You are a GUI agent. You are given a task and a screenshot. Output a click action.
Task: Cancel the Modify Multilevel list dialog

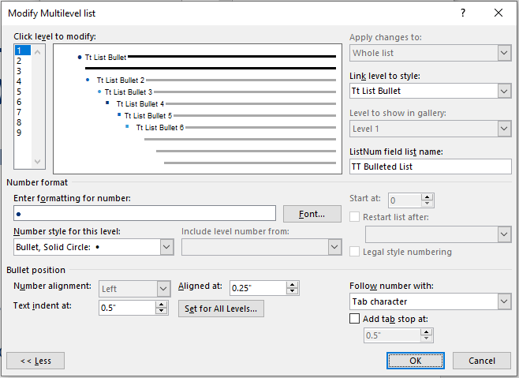(x=482, y=361)
